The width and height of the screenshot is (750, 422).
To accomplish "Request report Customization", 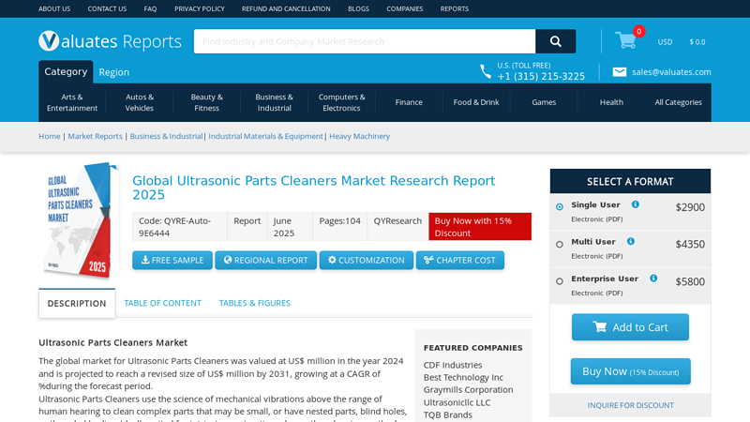I will [x=367, y=261].
